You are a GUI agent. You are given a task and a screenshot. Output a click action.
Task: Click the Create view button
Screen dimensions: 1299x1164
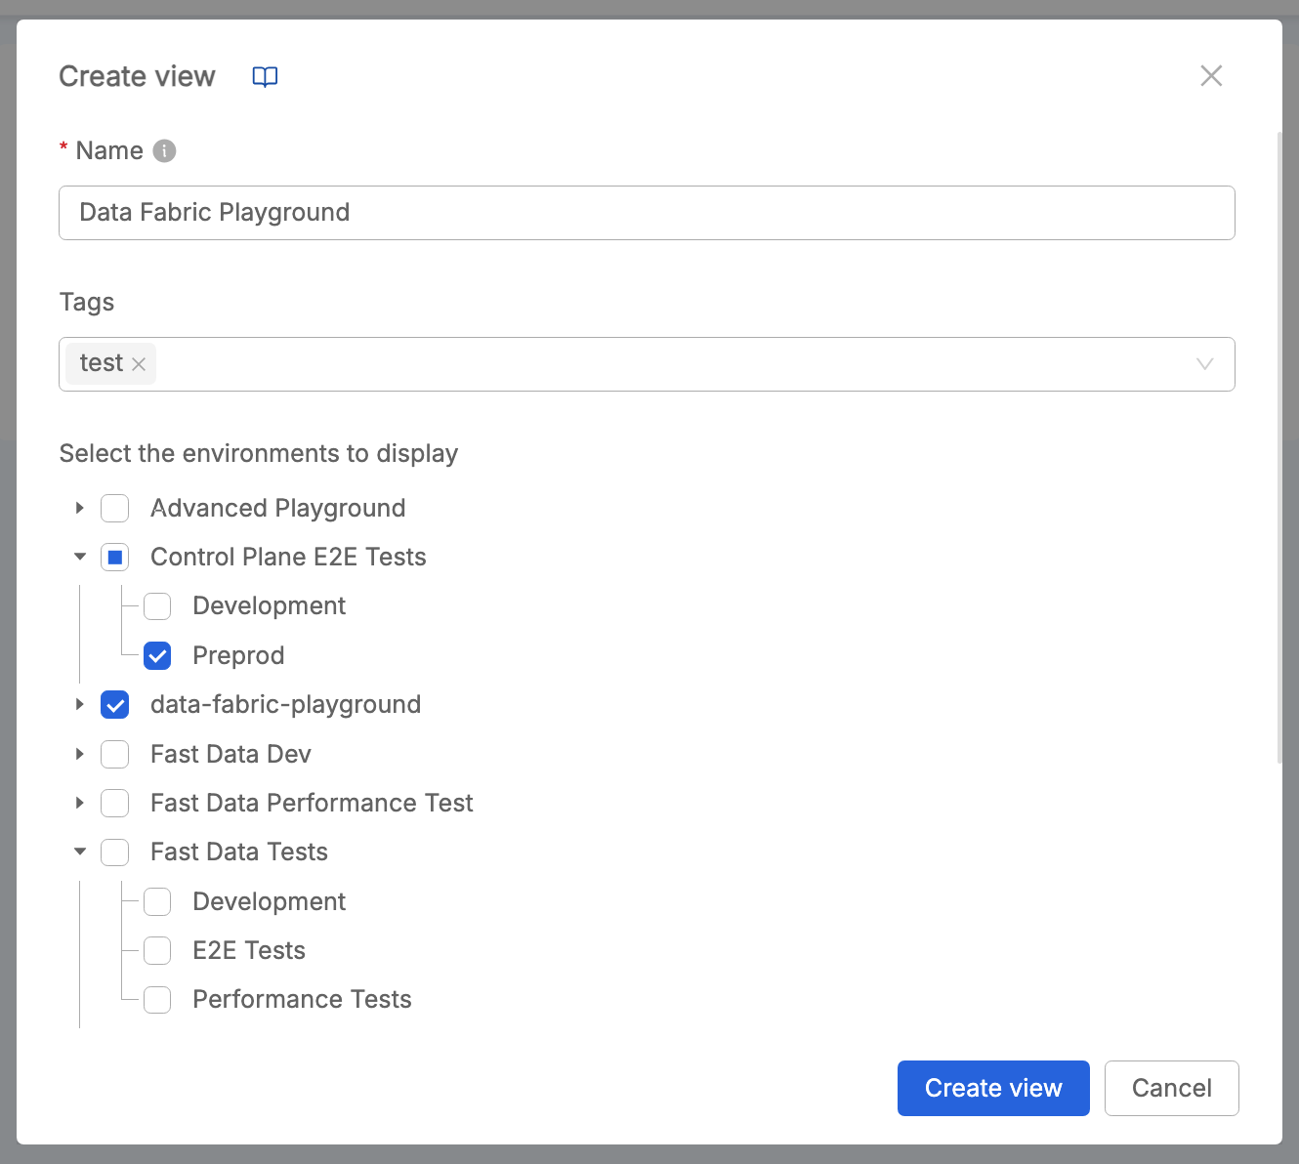point(992,1088)
